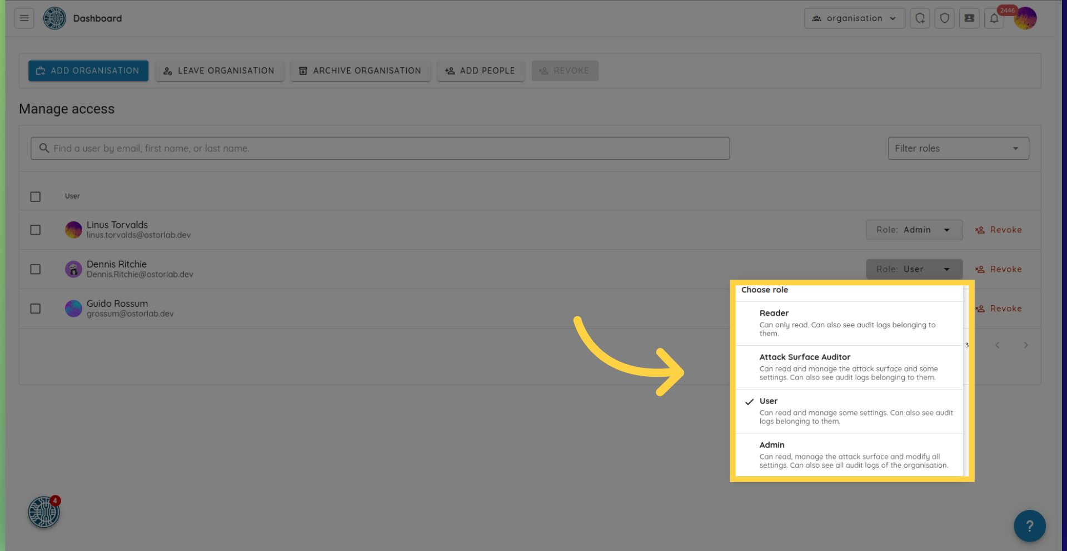Screen dimensions: 1067x551
Task: Click the User column header
Action: (72, 196)
